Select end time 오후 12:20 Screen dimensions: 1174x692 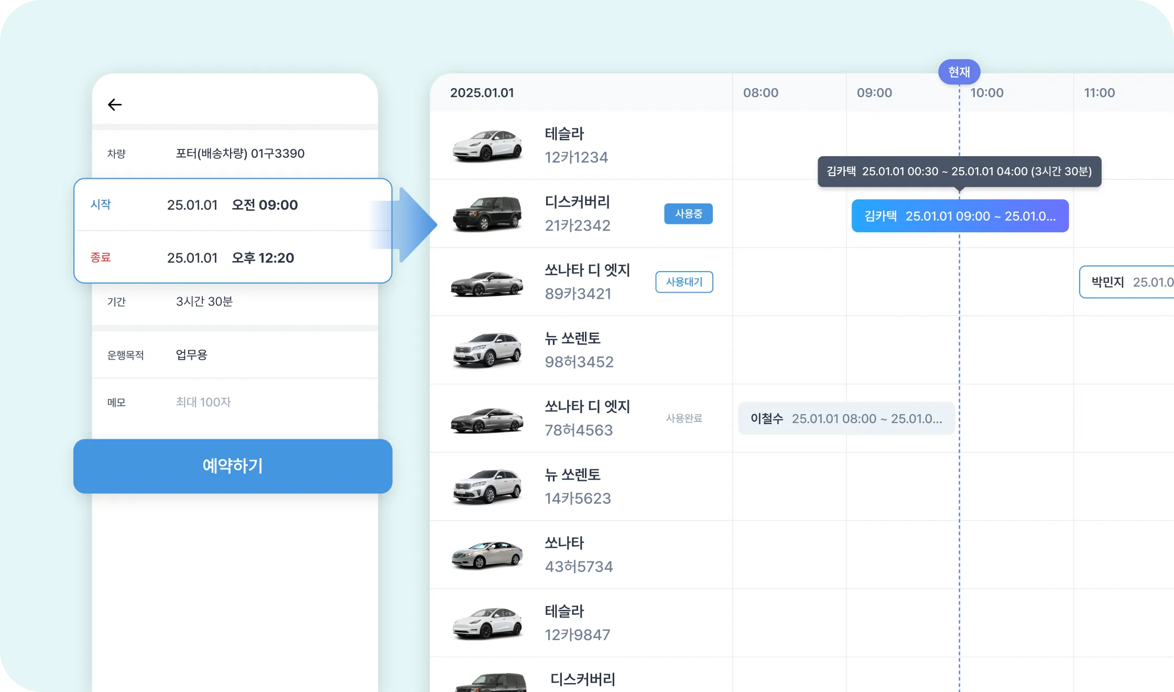263,258
